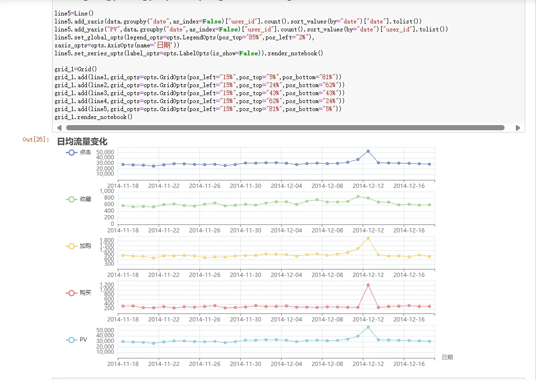Click the peak point on the PV line
The width and height of the screenshot is (536, 380).
pyautogui.click(x=368, y=327)
